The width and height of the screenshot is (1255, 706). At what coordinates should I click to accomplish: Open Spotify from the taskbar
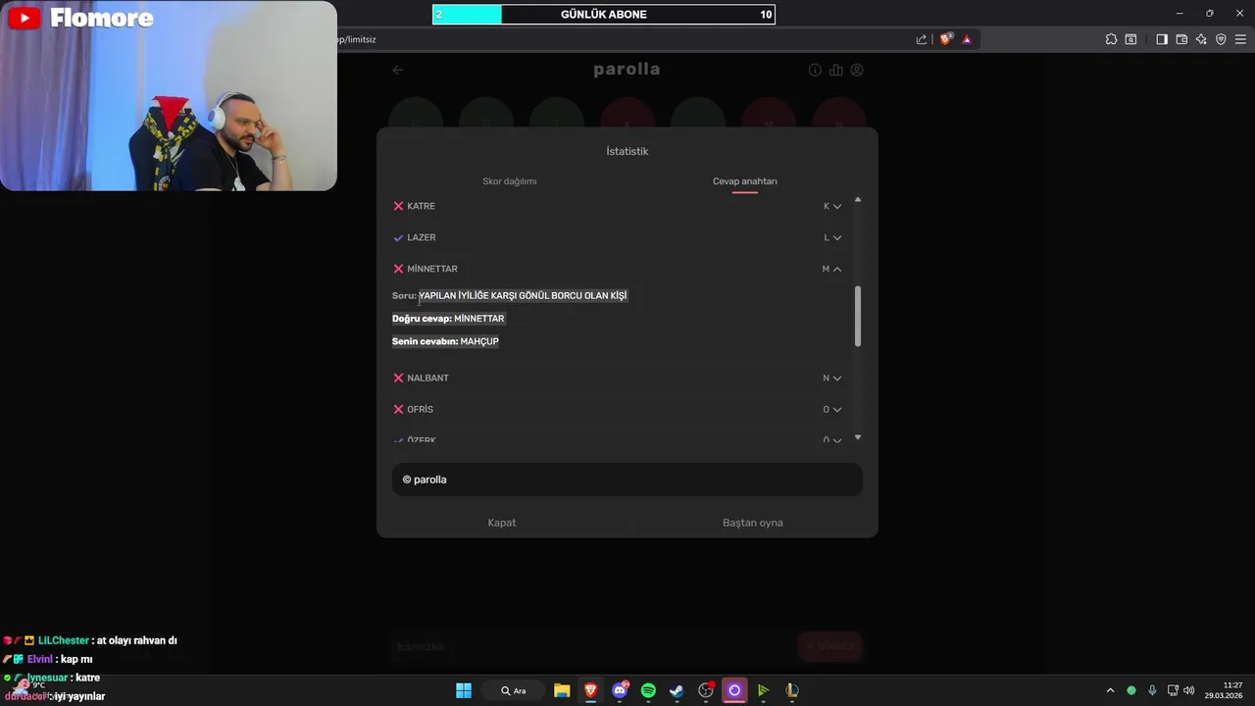coord(648,690)
